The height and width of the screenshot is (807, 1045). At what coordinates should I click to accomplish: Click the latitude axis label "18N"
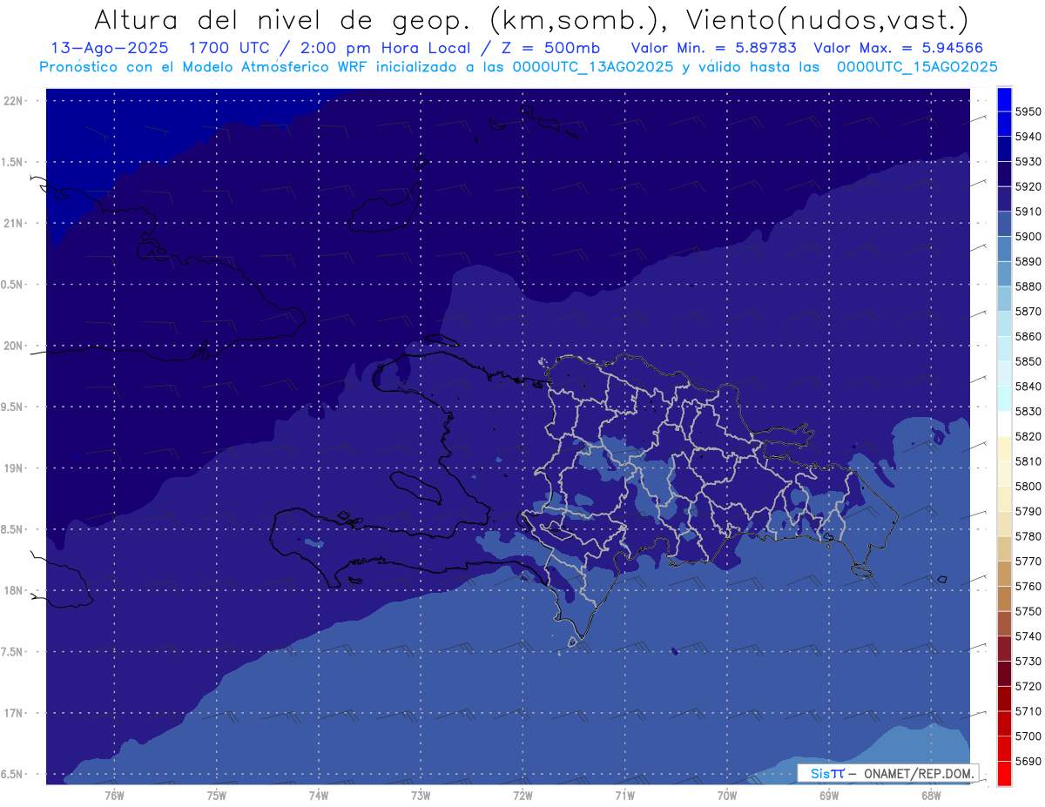pyautogui.click(x=13, y=590)
